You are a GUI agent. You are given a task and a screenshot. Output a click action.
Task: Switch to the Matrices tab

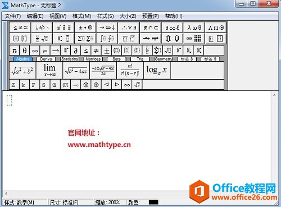pos(93,59)
